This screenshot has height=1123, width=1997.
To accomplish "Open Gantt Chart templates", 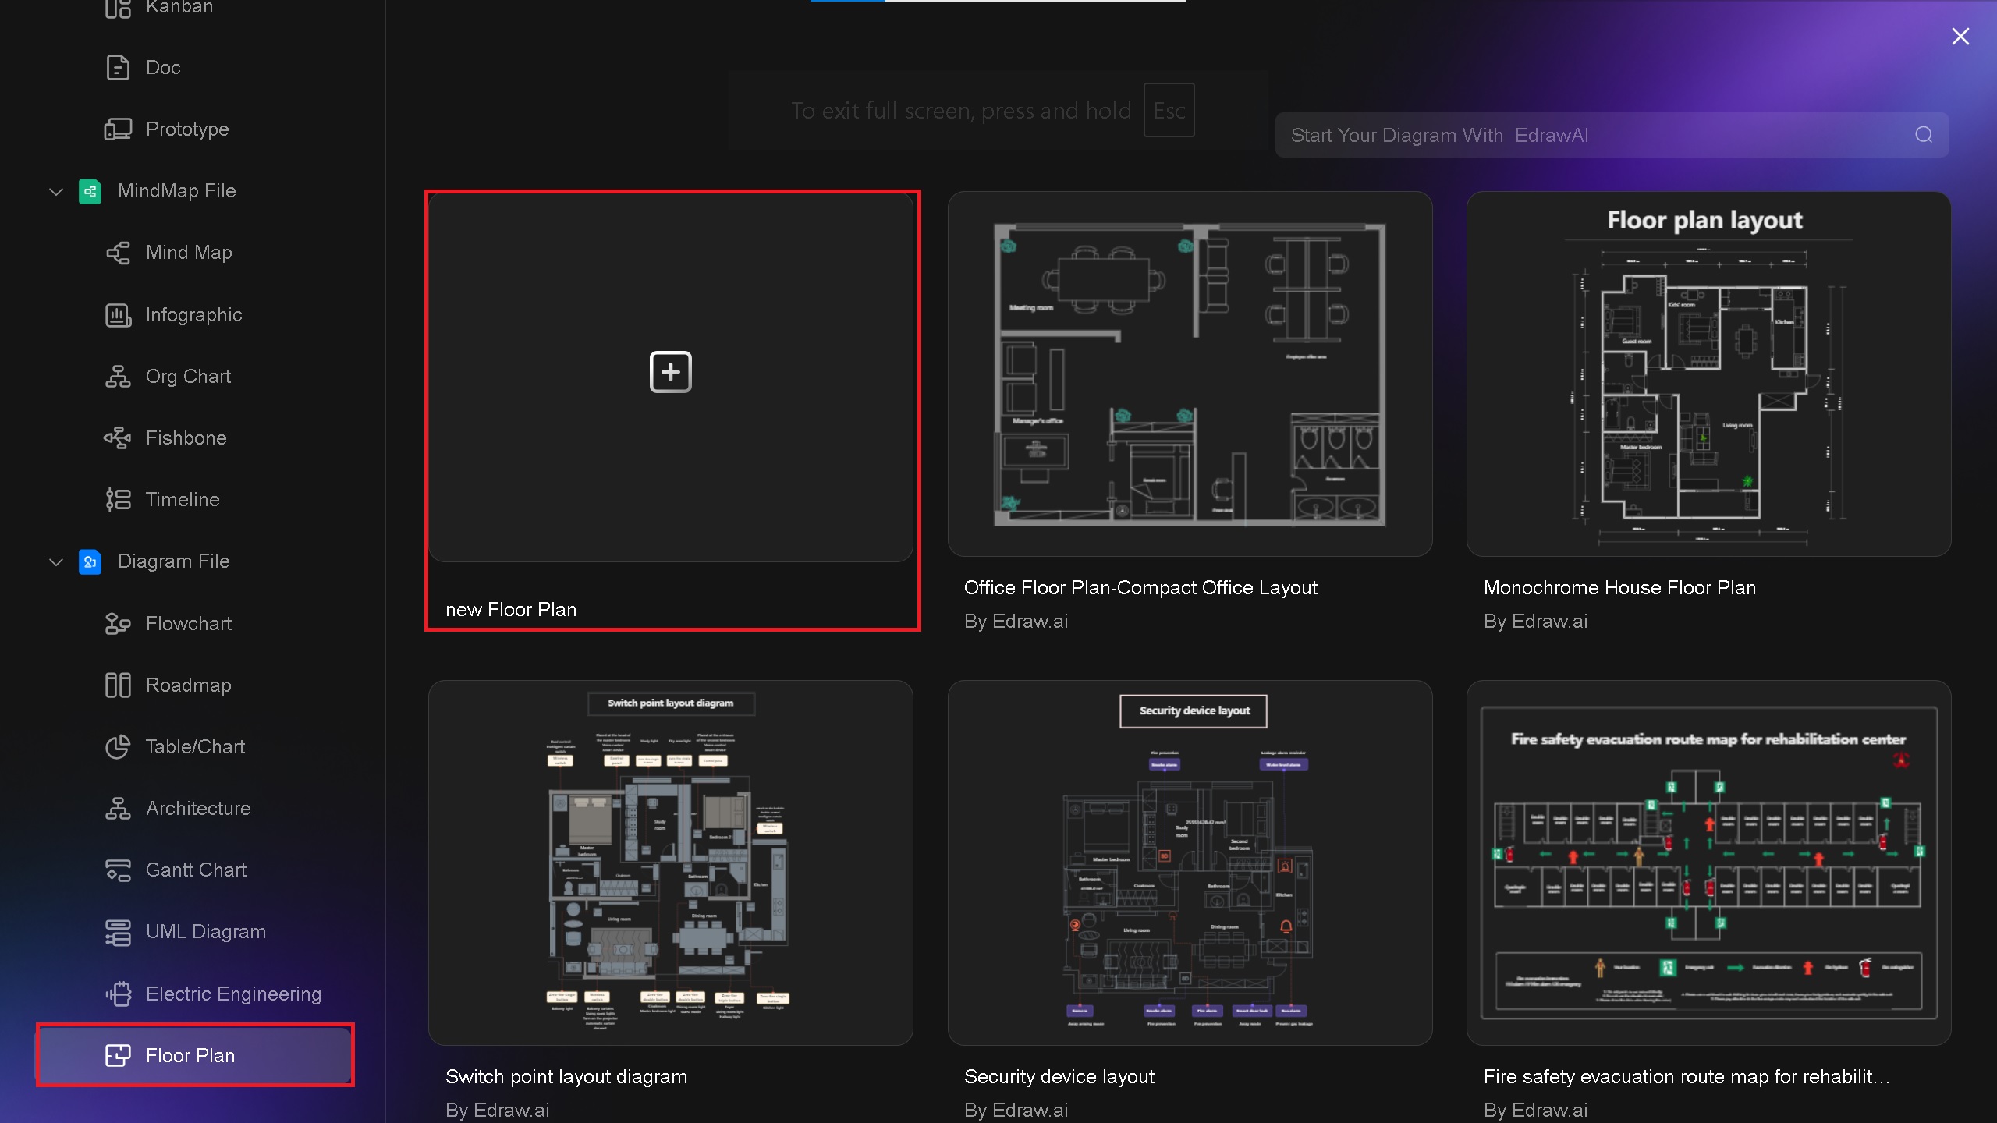I will coord(195,870).
